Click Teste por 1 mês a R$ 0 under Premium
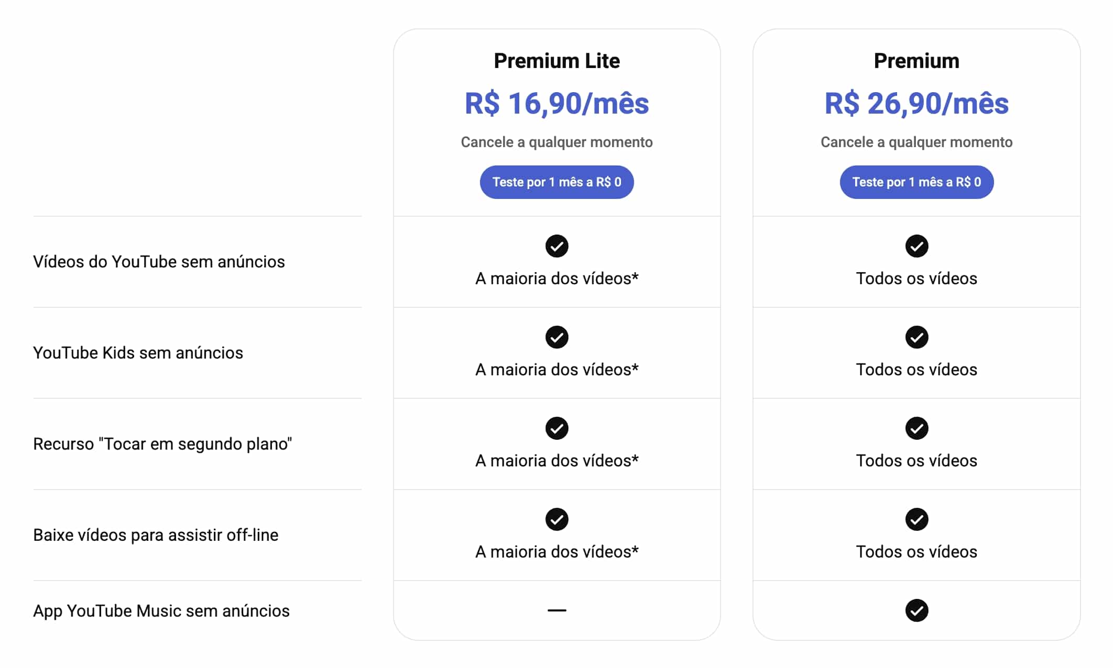This screenshot has width=1113, height=668. tap(916, 182)
